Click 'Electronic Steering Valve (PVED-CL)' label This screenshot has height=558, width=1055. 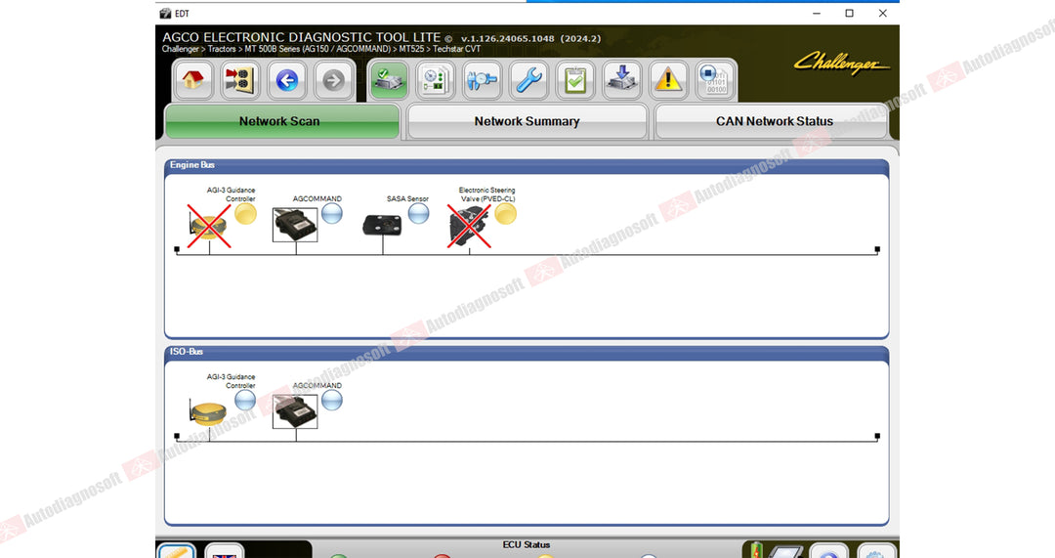click(x=487, y=194)
